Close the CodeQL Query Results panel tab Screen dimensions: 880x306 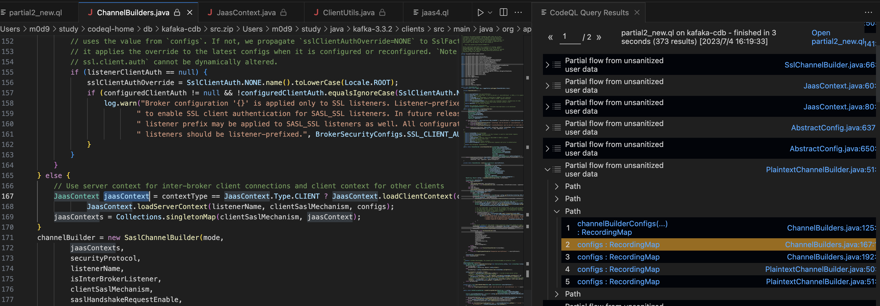[x=637, y=12]
